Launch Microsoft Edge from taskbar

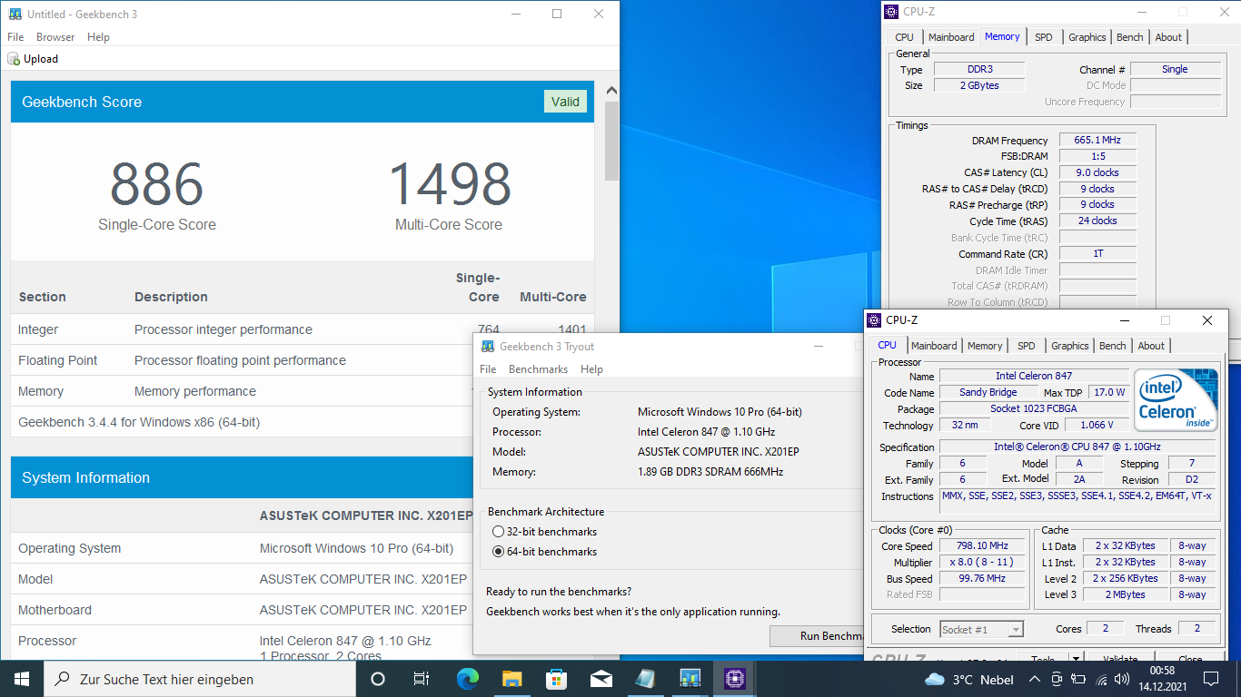coord(467,679)
